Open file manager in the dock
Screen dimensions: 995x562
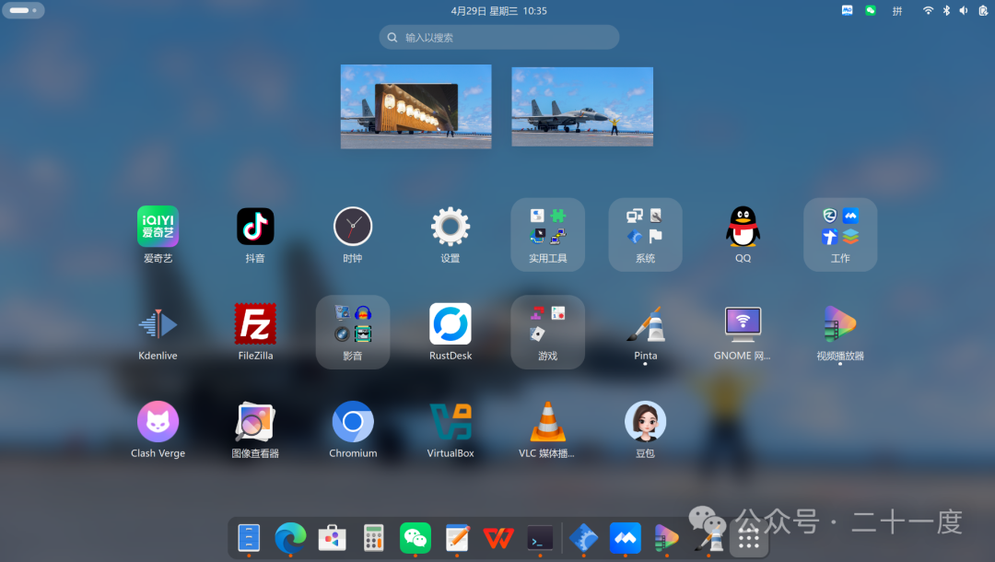point(249,538)
